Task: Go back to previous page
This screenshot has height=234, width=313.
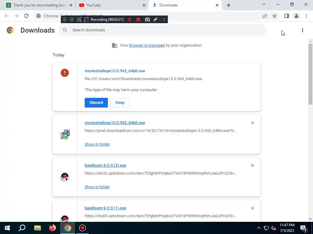Action: 7,16
